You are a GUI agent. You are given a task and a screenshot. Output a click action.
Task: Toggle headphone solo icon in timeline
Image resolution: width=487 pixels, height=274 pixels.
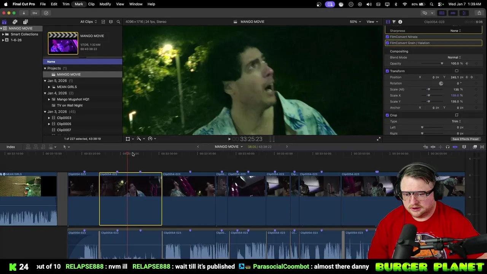(447, 147)
